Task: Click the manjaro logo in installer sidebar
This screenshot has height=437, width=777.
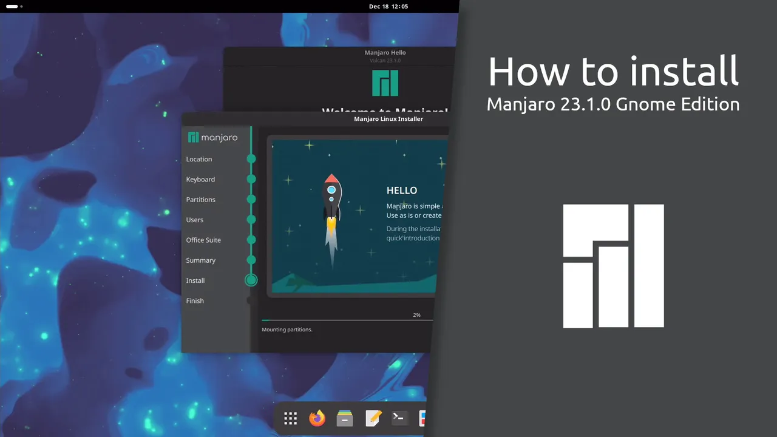Action: tap(212, 138)
